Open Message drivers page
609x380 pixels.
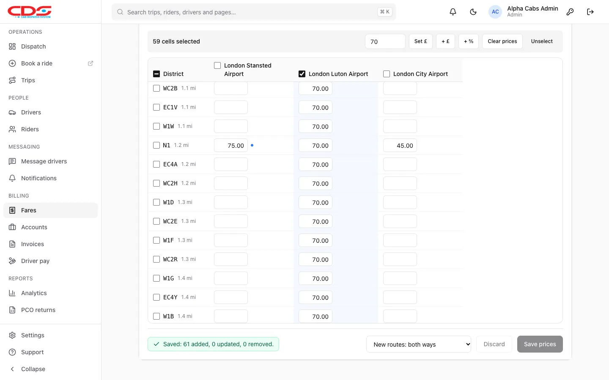[x=51, y=161]
